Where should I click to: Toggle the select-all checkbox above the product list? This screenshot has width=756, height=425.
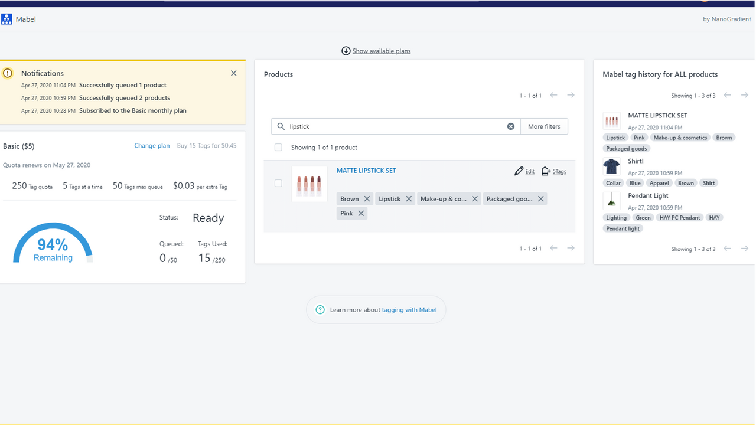point(278,147)
